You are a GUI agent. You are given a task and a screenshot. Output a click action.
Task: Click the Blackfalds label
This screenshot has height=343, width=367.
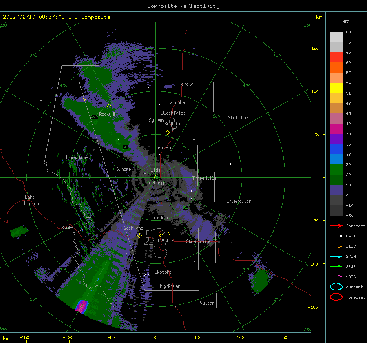pos(173,113)
